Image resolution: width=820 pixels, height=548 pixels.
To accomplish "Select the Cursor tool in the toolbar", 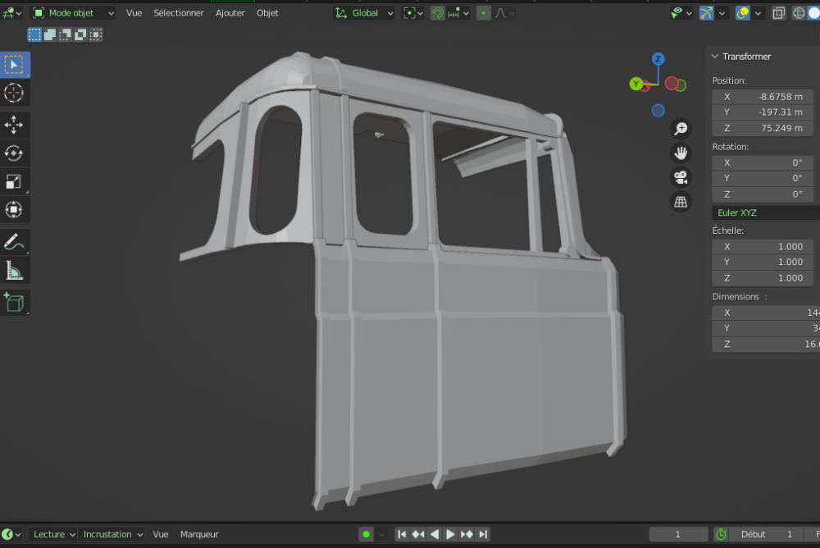I will coord(14,93).
